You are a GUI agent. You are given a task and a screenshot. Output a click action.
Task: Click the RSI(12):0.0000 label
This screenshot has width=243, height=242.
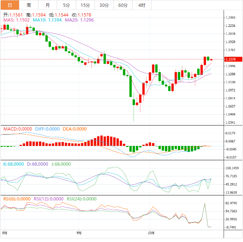49,199
